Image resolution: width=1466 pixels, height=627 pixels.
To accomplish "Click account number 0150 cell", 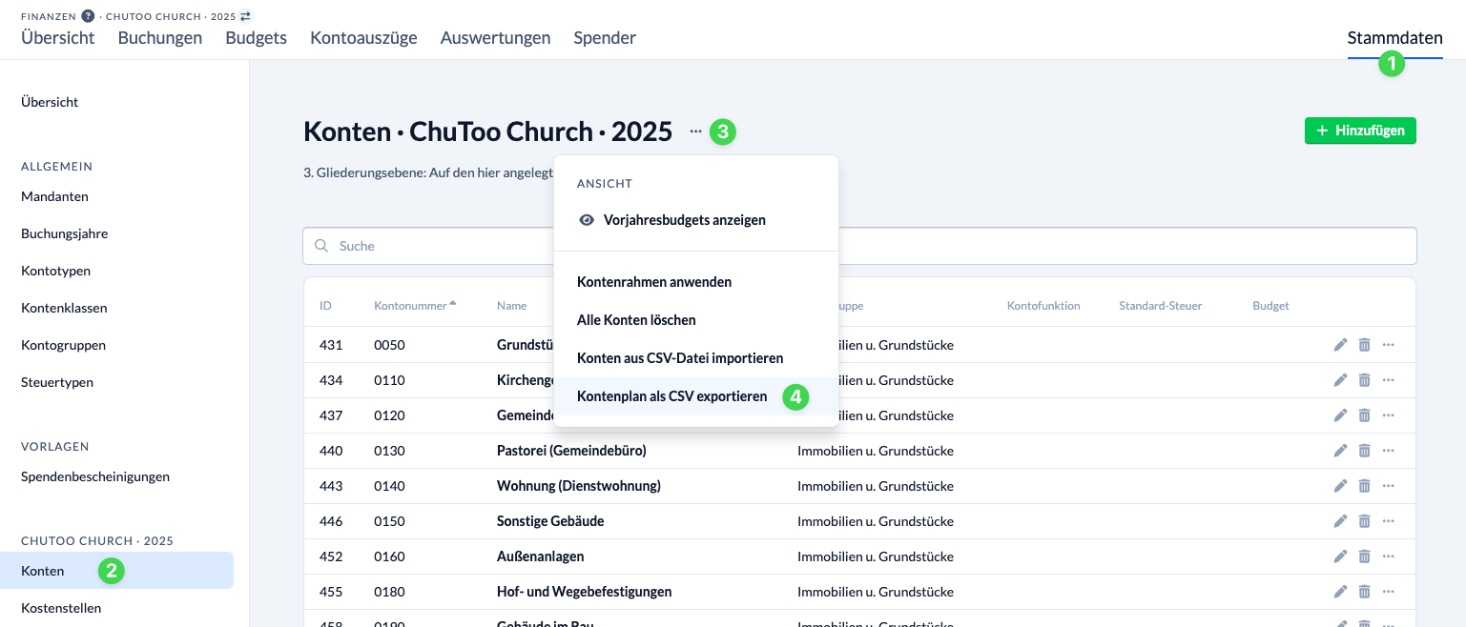I will (x=389, y=521).
